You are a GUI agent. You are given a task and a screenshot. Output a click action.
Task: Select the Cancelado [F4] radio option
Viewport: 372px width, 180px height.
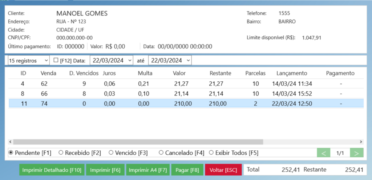pos(161,153)
